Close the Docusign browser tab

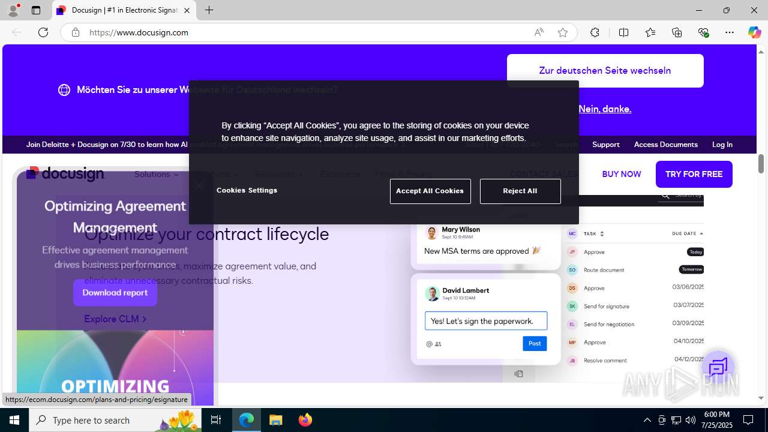(187, 11)
